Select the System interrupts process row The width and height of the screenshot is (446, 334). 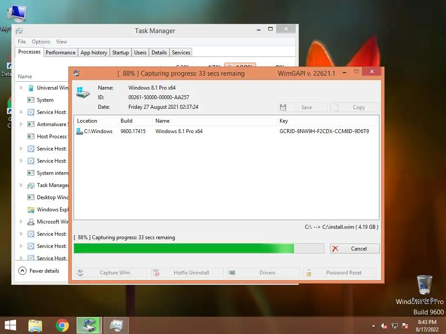[x=42, y=173]
